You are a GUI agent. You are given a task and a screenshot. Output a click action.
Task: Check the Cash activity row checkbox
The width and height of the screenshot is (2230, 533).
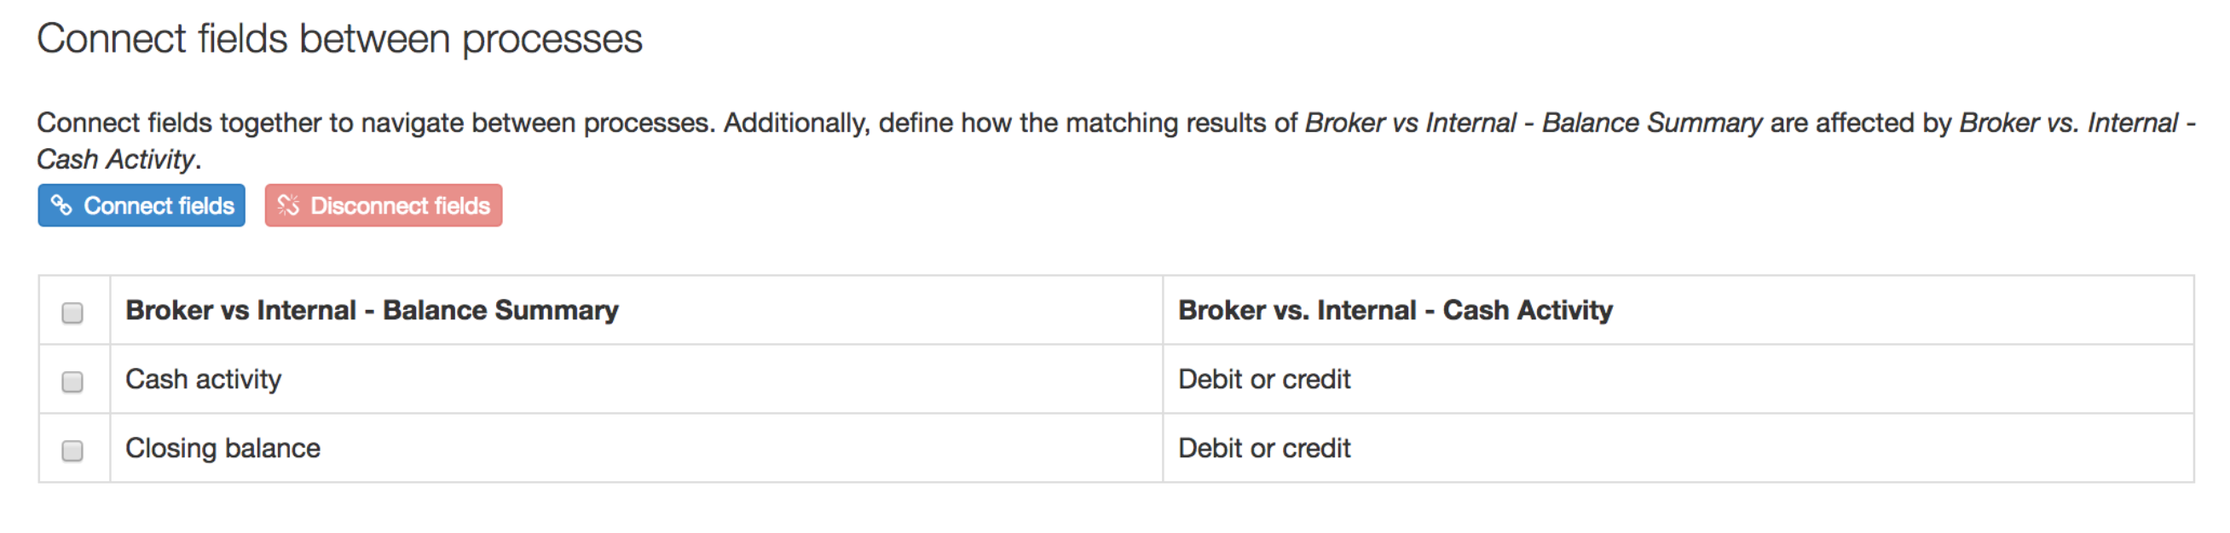(x=72, y=381)
